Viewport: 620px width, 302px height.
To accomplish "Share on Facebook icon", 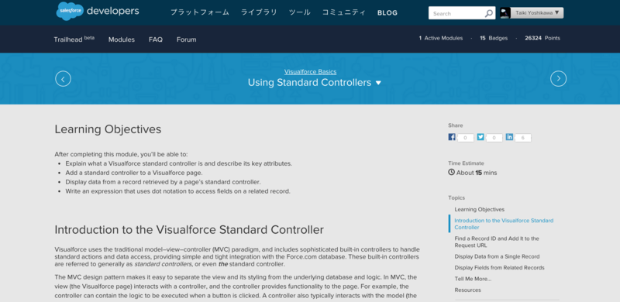I will pyautogui.click(x=452, y=137).
